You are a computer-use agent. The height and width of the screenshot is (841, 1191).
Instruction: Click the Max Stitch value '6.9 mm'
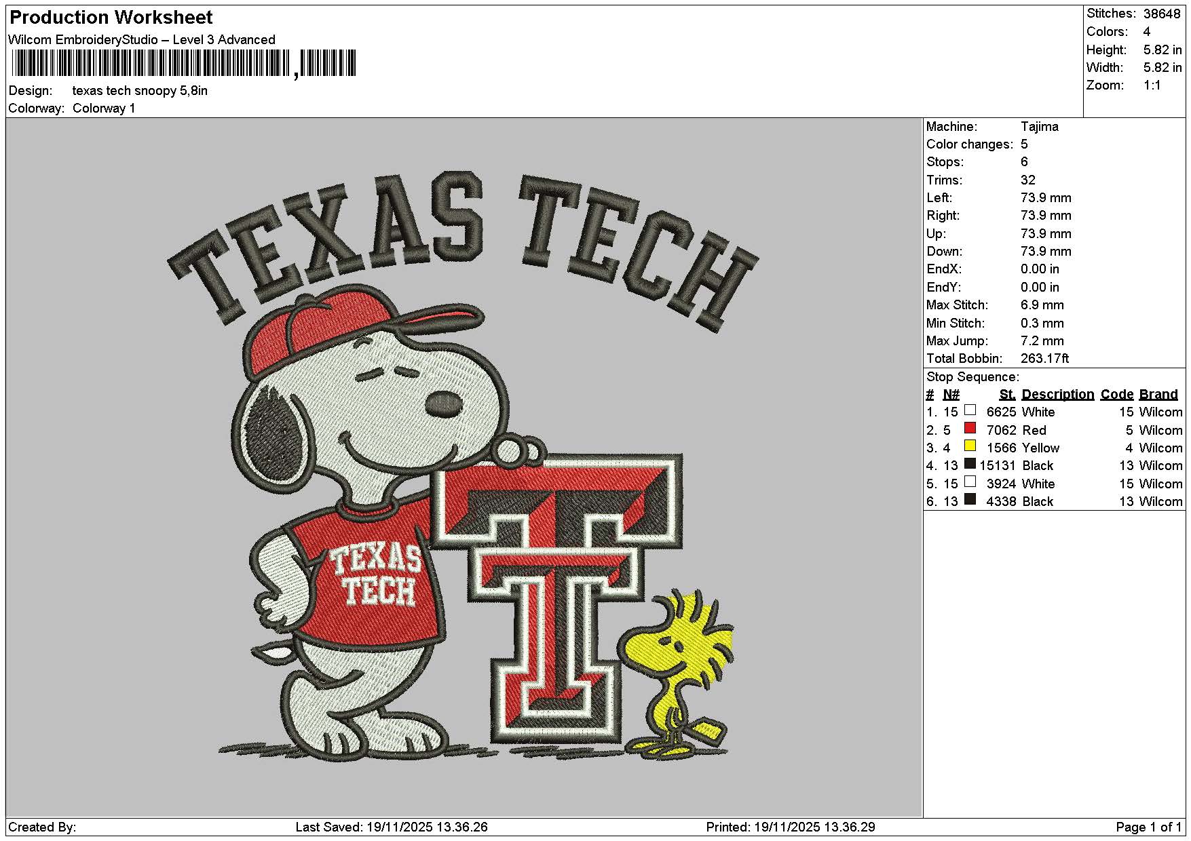(x=1042, y=305)
